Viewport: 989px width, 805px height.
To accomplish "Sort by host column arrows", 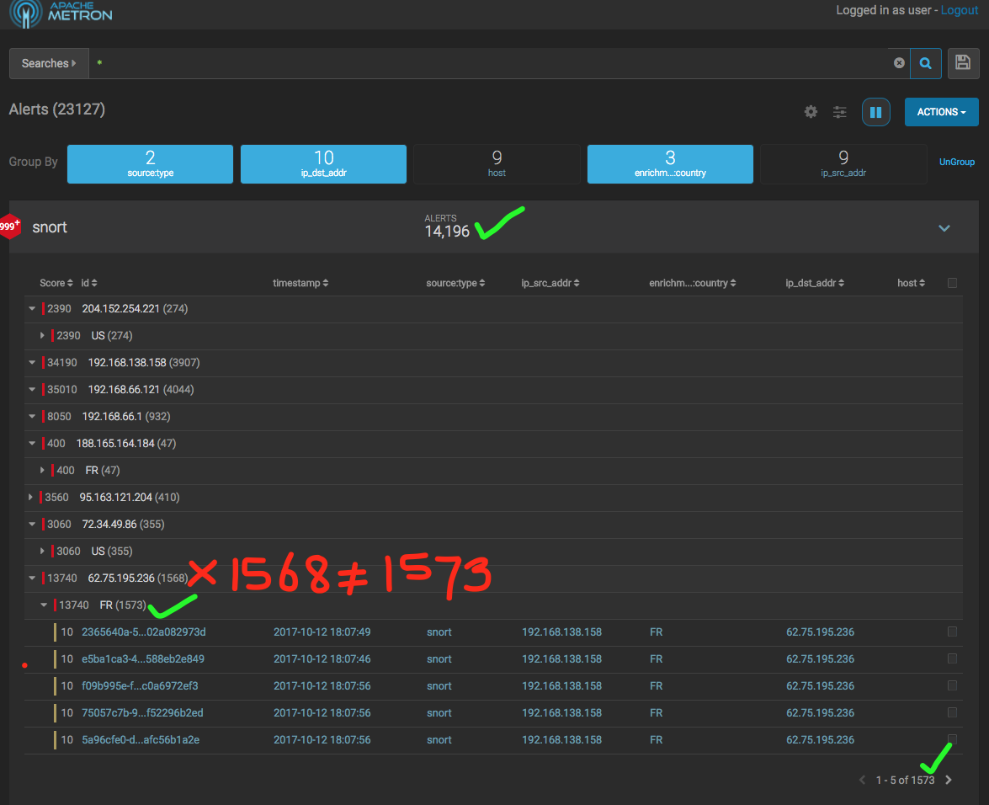I will (x=923, y=283).
